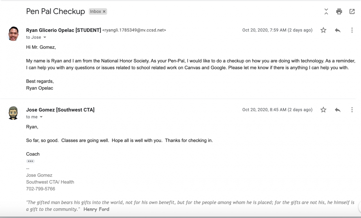
Task: Click sender name Ryan Glicerio Opelac [STUDENT]
Action: (63, 30)
